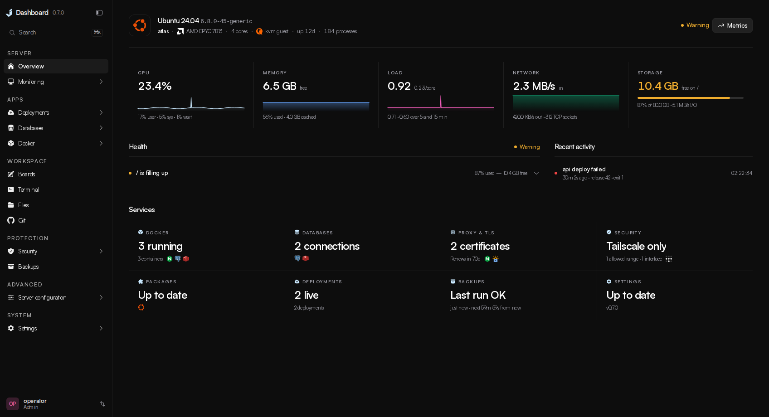This screenshot has height=417, width=769.
Task: Click the storage usage progress bar
Action: tap(690, 98)
